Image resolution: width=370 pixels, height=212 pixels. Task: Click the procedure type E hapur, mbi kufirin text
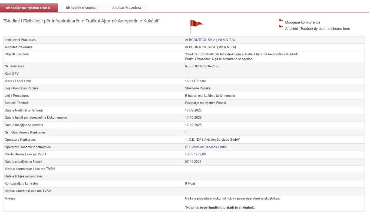[208, 96]
